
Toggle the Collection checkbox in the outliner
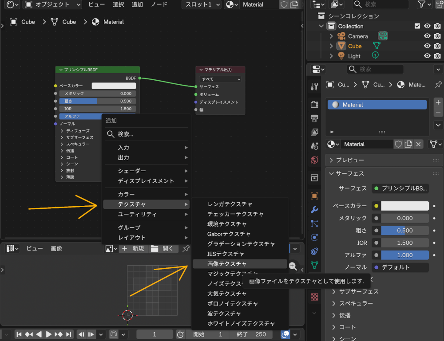point(417,26)
